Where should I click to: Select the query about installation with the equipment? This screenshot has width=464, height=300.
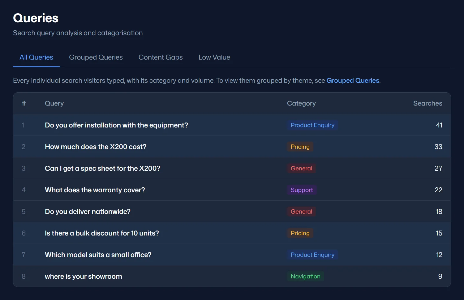click(x=116, y=125)
